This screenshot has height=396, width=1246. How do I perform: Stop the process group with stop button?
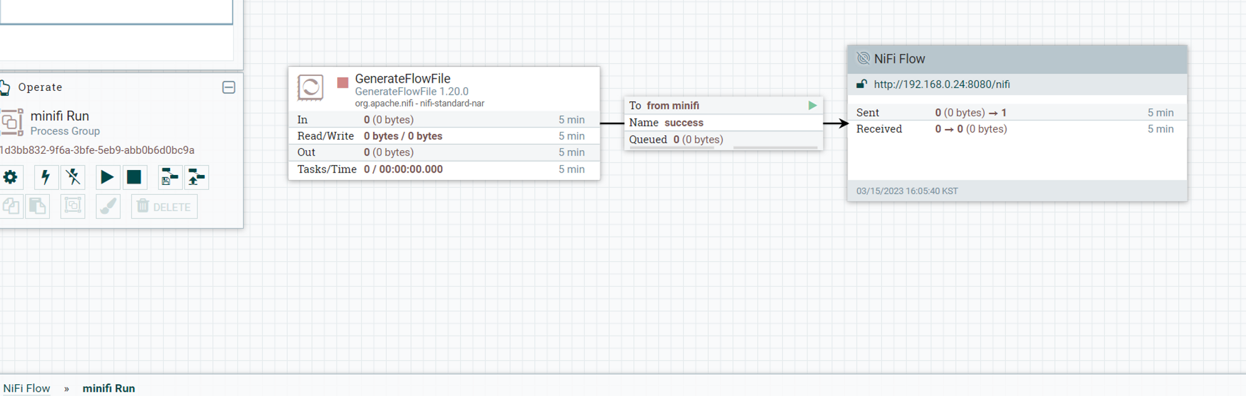click(134, 177)
